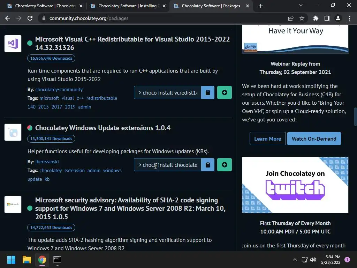
Task: Close the Packages tab
Action: 248,6
